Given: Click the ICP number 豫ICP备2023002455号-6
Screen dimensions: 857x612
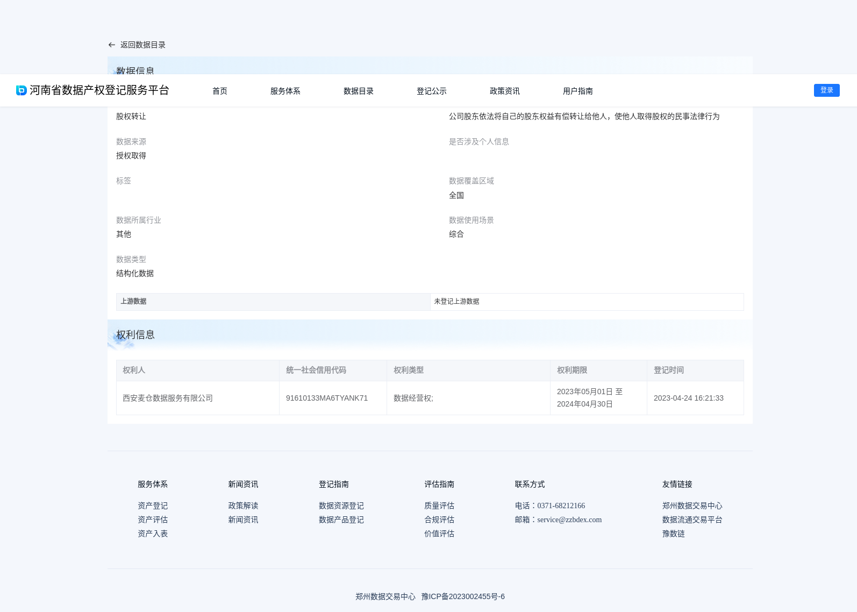Looking at the screenshot, I should (x=463, y=596).
